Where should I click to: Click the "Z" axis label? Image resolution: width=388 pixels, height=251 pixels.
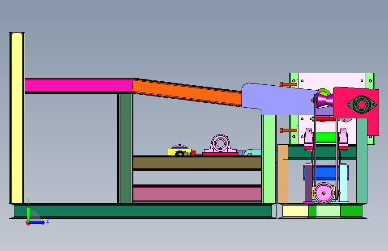click(48, 220)
